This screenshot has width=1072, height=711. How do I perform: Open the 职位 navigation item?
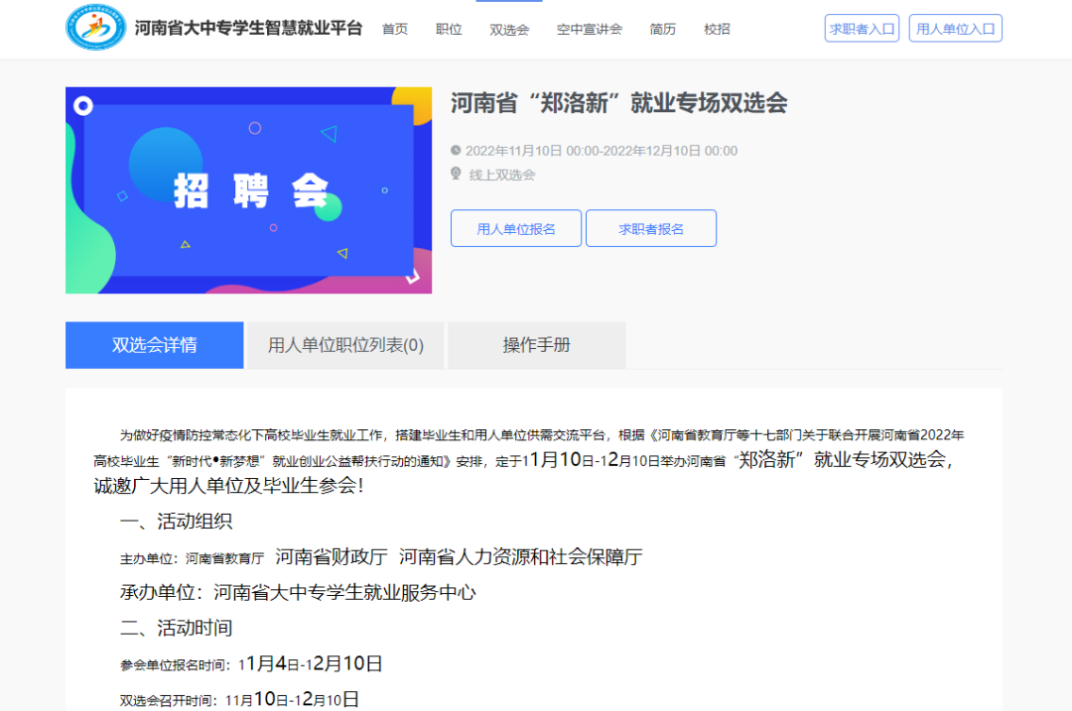point(449,29)
